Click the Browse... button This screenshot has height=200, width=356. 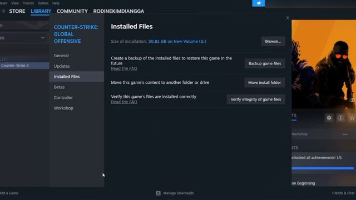coord(273,41)
